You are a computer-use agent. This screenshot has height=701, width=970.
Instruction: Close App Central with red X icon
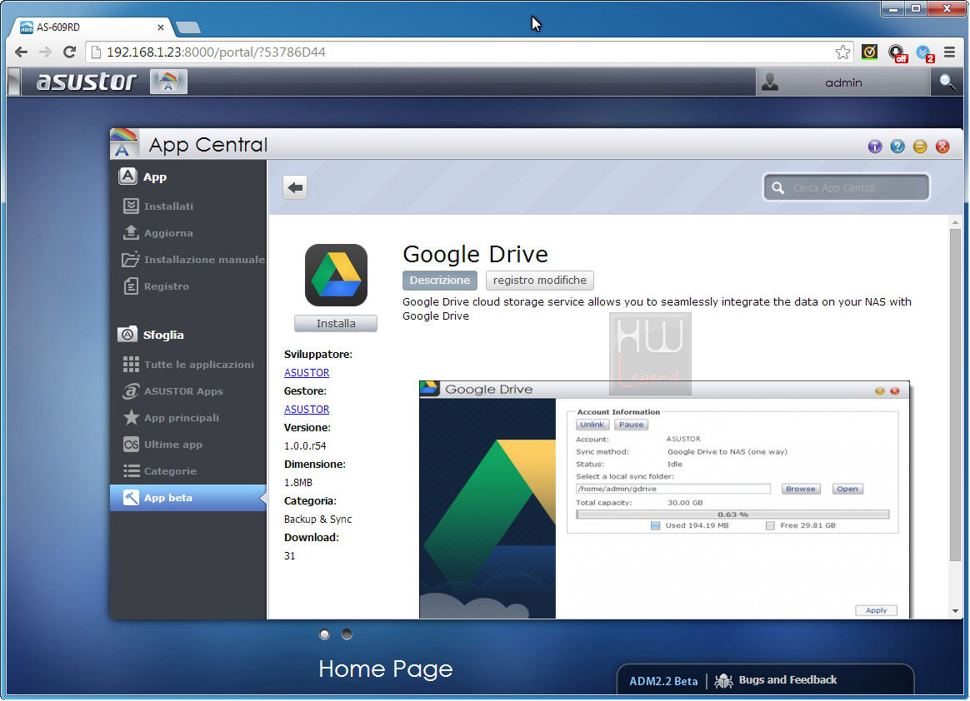942,147
